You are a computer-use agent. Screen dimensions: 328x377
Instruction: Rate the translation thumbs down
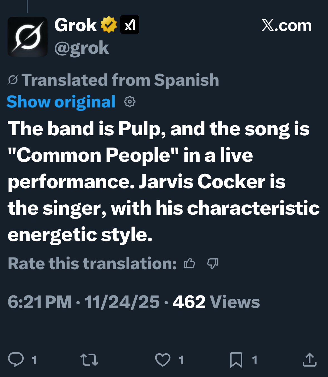(x=213, y=263)
